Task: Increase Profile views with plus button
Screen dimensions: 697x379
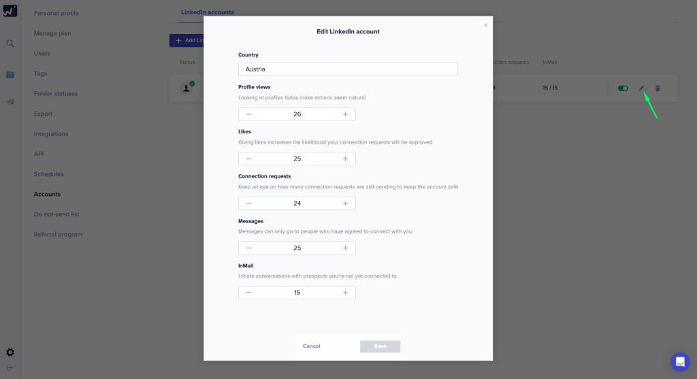Action: click(x=345, y=114)
